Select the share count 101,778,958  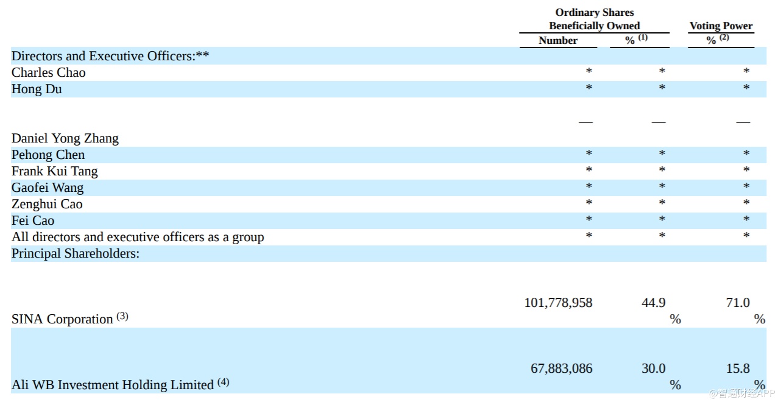558,303
